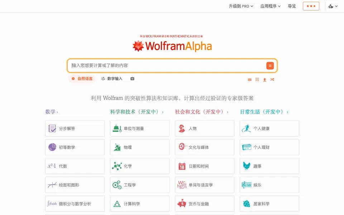
Task: Open the language selector dropdown
Action: 333,6
